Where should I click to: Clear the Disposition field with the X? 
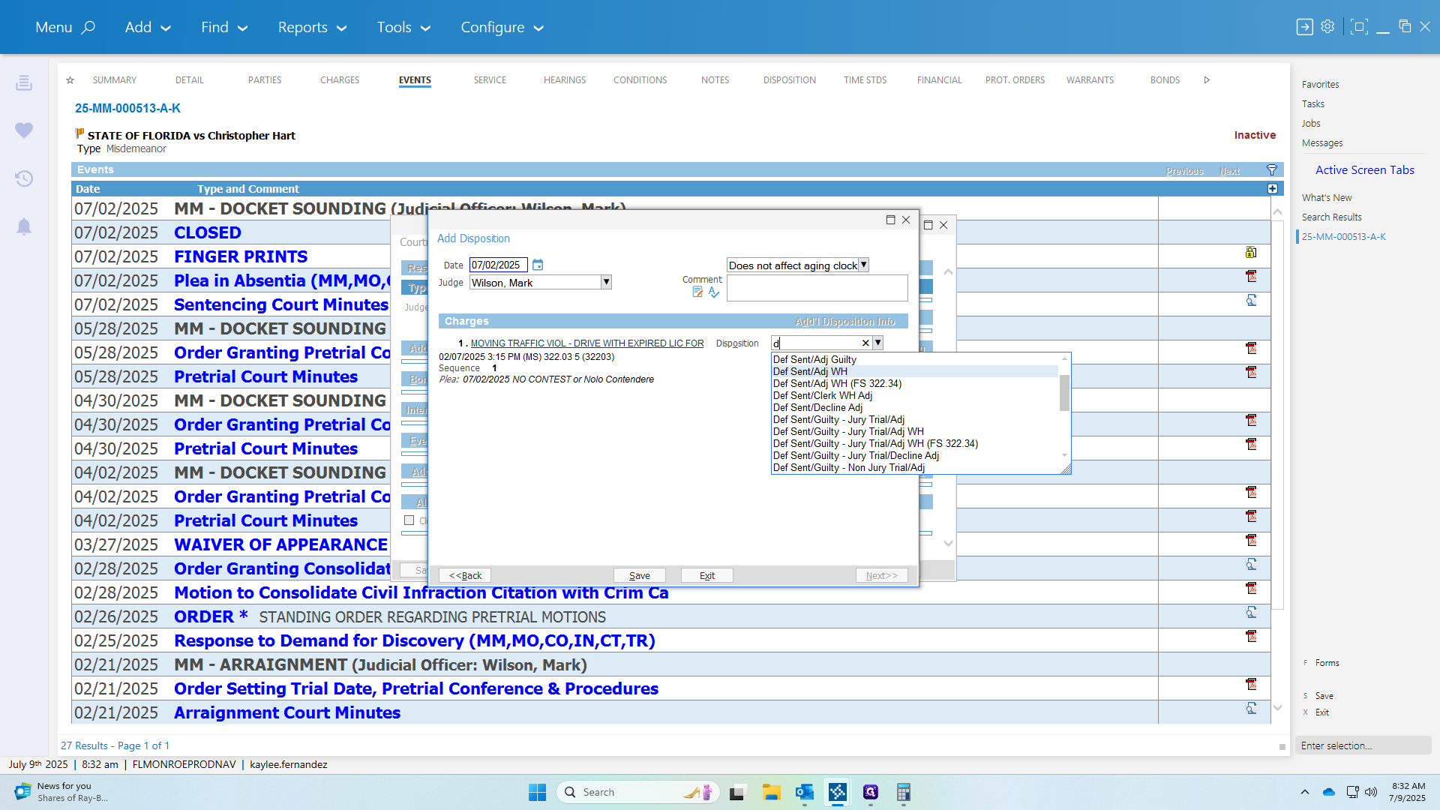[x=865, y=343]
